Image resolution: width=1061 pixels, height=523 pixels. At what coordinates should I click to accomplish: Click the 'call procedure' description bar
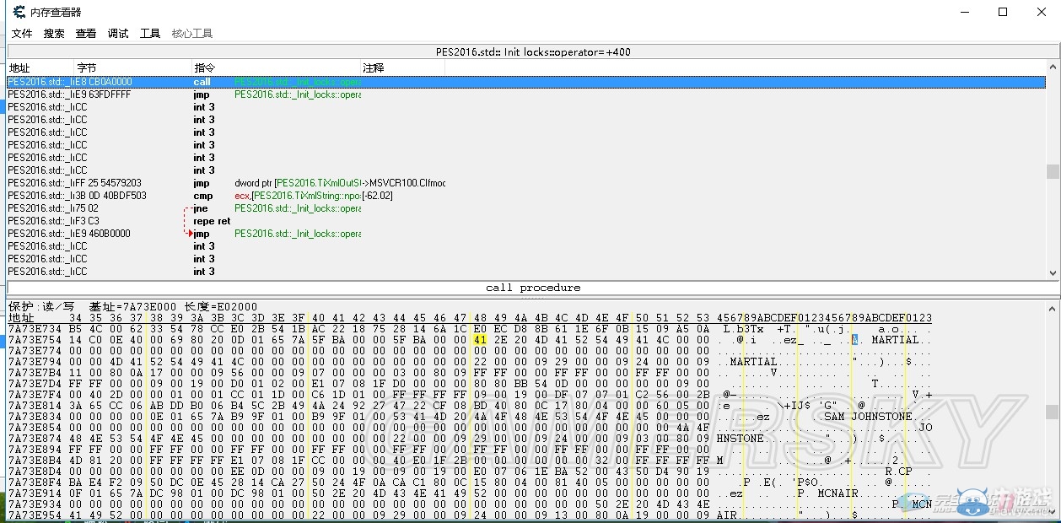[533, 288]
